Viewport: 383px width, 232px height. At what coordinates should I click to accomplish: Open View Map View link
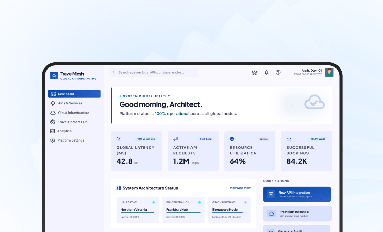[240, 188]
